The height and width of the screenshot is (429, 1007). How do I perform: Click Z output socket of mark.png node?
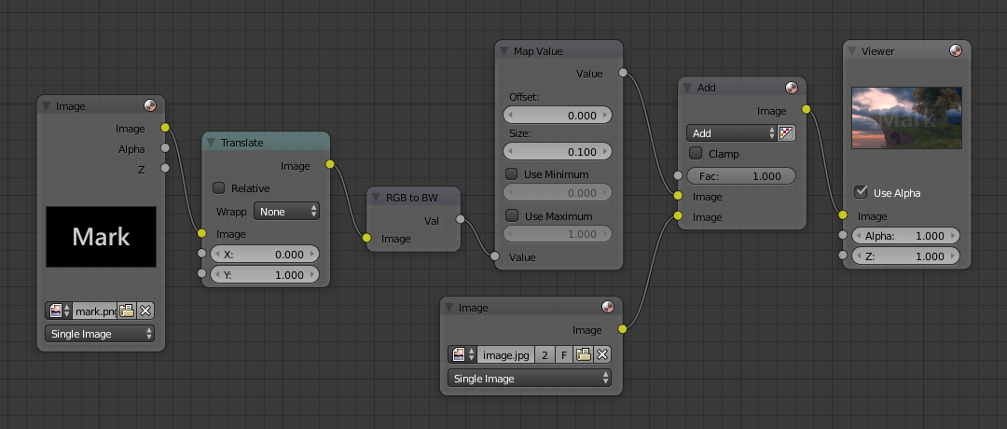point(165,168)
